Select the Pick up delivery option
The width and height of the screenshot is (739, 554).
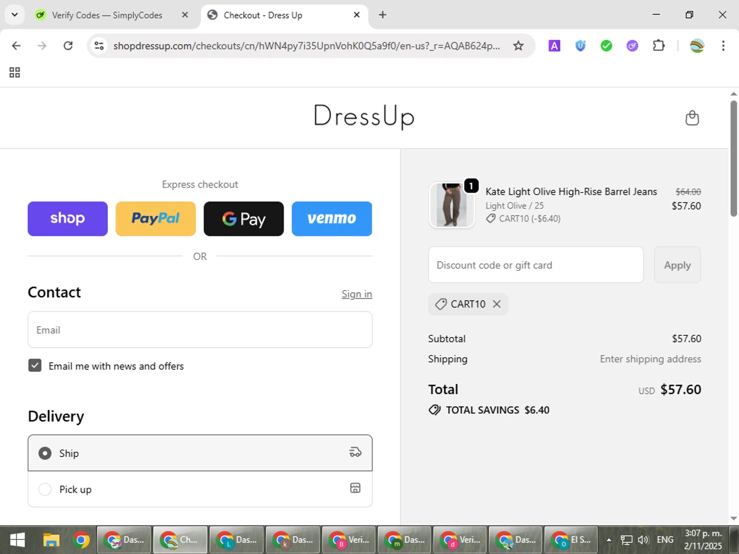click(x=200, y=489)
